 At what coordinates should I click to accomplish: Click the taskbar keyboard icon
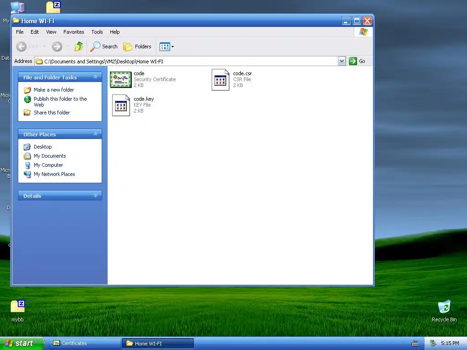click(415, 344)
